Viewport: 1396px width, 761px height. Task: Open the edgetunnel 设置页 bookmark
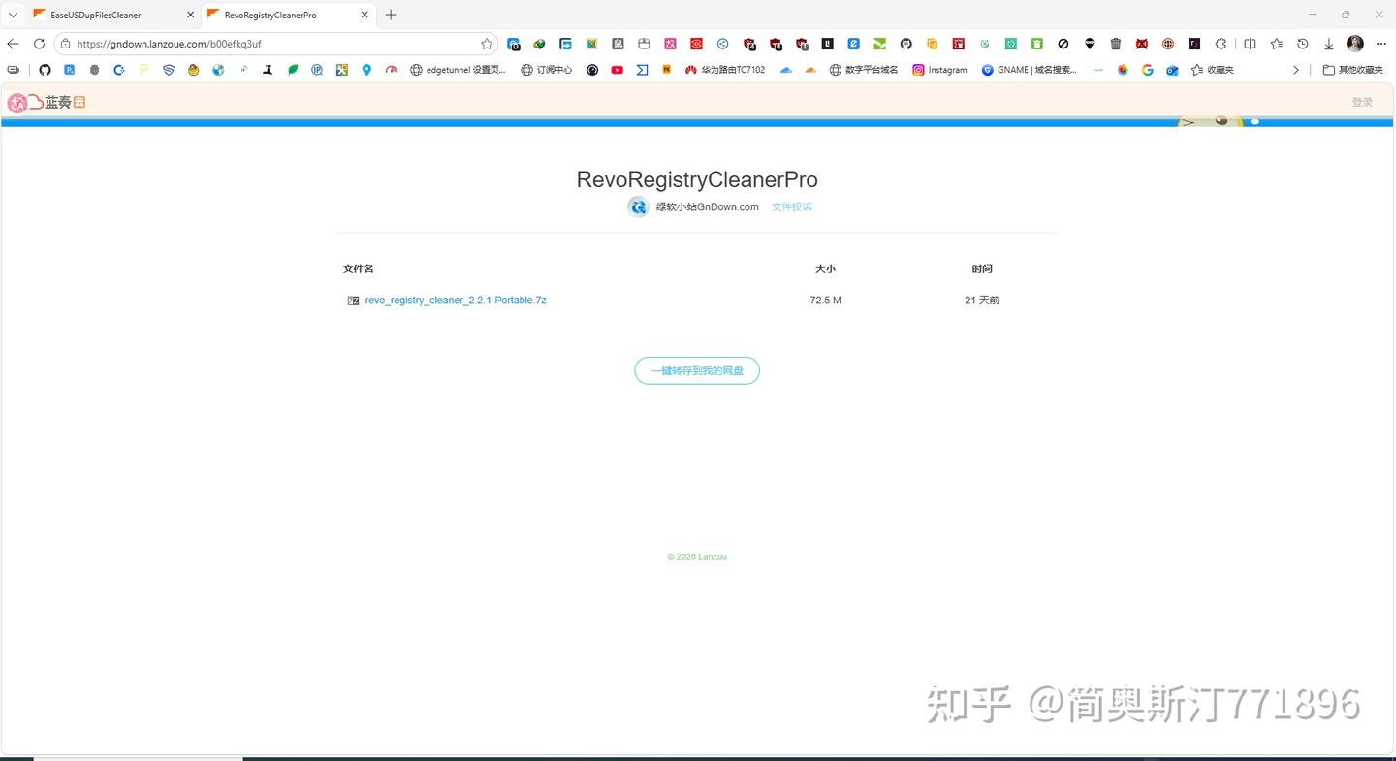tap(458, 70)
